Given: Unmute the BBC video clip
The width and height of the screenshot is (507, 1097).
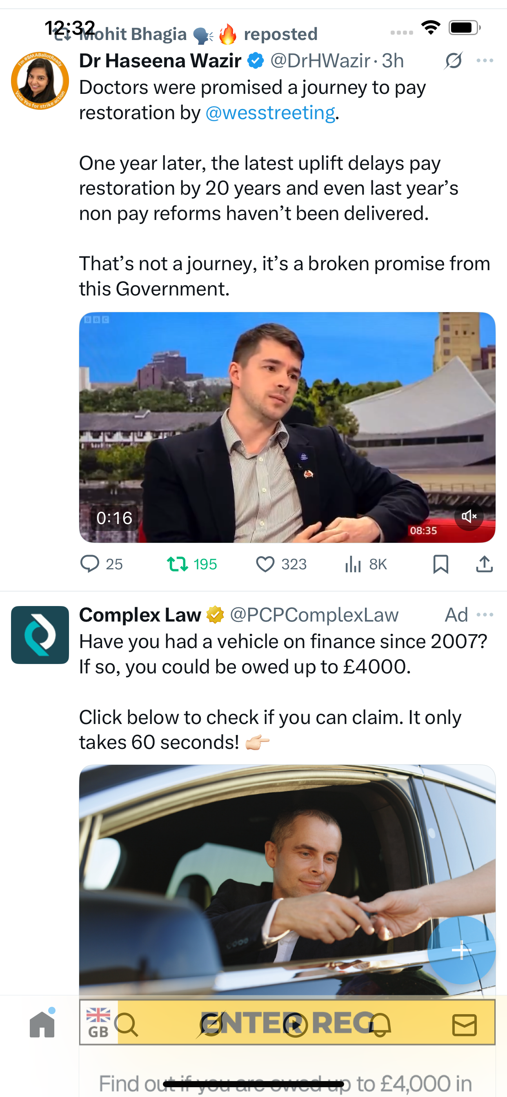Looking at the screenshot, I should (x=469, y=516).
